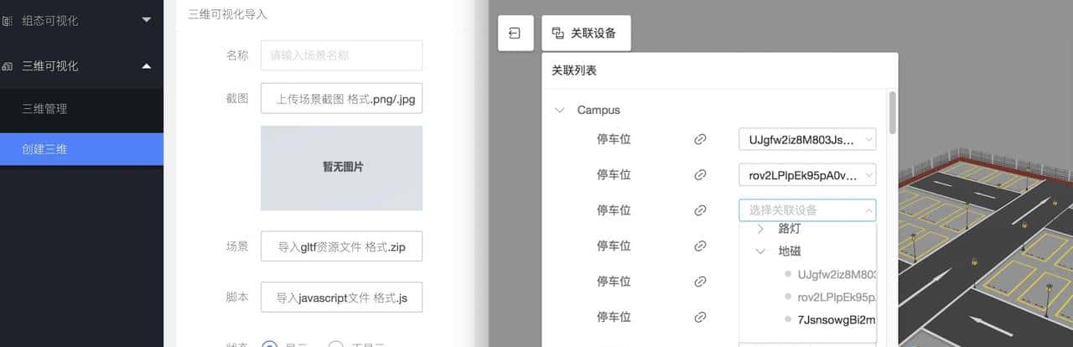Click the 关联列表 panel title
Image resolution: width=1073 pixels, height=347 pixels.
(574, 71)
